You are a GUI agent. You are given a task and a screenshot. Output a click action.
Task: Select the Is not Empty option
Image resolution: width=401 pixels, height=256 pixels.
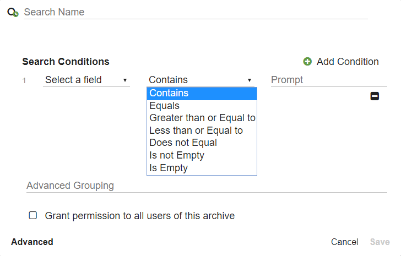click(202, 155)
